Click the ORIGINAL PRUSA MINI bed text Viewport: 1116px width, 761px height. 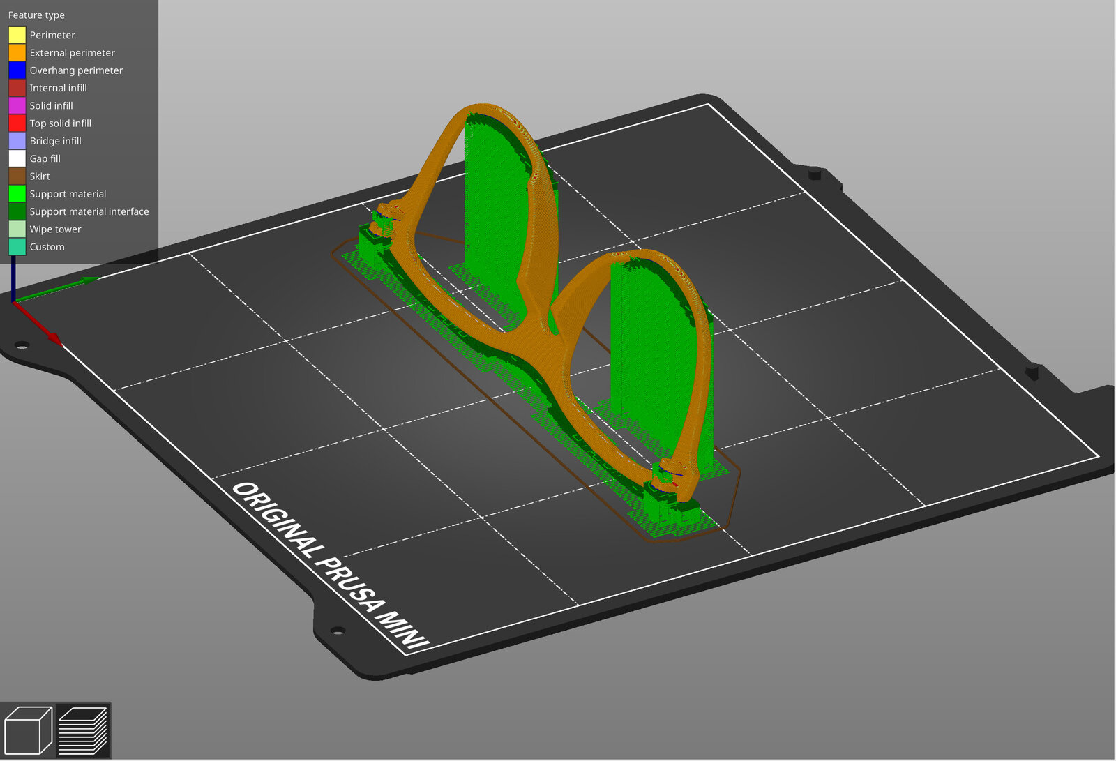point(331,566)
